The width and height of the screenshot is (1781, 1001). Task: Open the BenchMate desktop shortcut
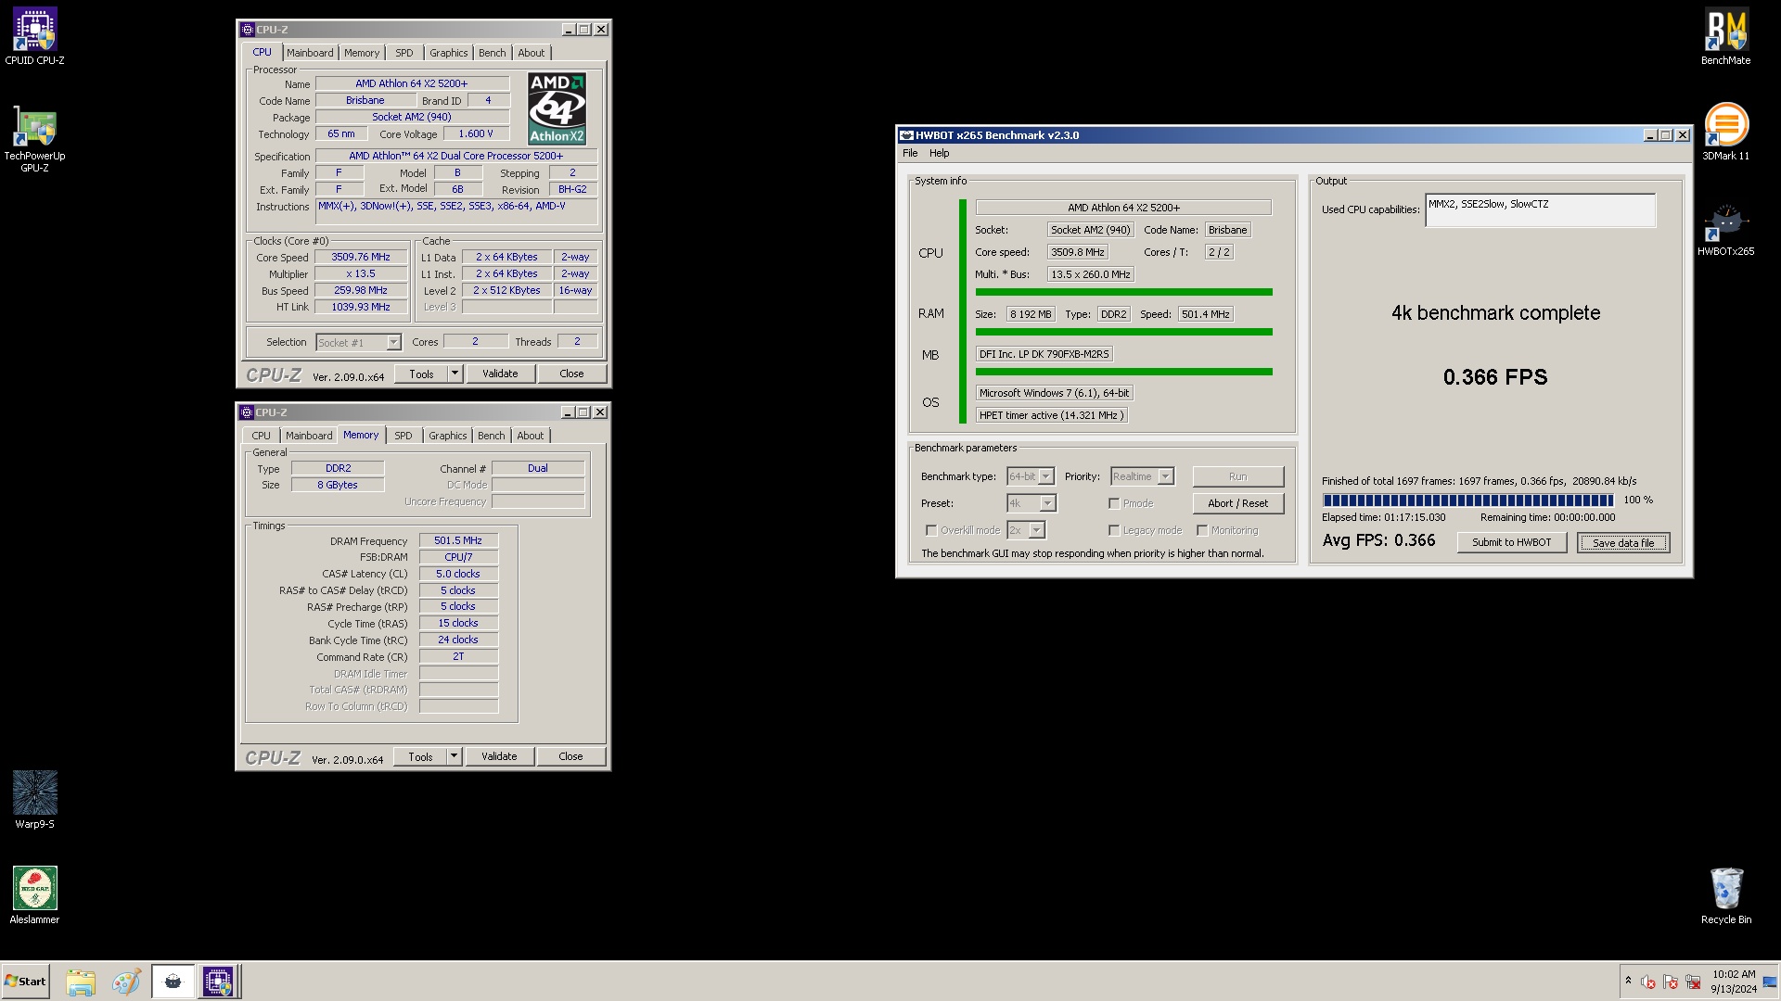point(1725,37)
